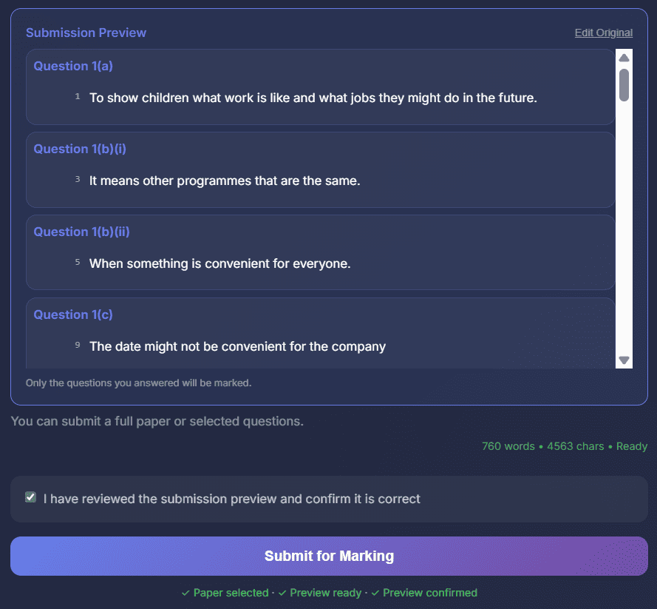The width and height of the screenshot is (657, 609).
Task: Click the '760 words' ready status text
Action: [564, 446]
